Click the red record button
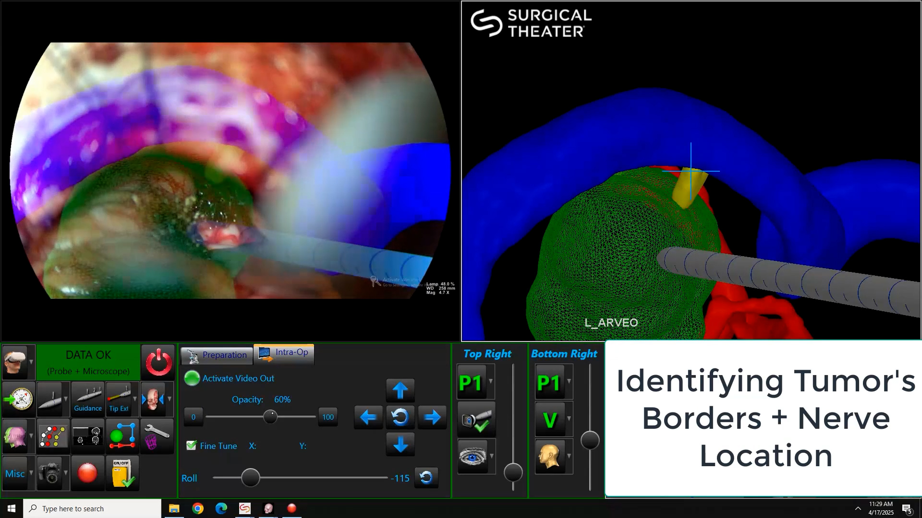922x518 pixels. (87, 473)
